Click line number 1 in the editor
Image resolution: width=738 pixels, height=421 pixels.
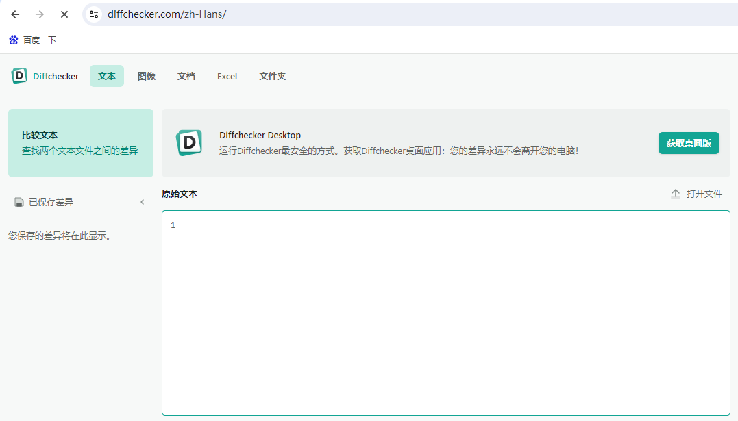coord(173,225)
